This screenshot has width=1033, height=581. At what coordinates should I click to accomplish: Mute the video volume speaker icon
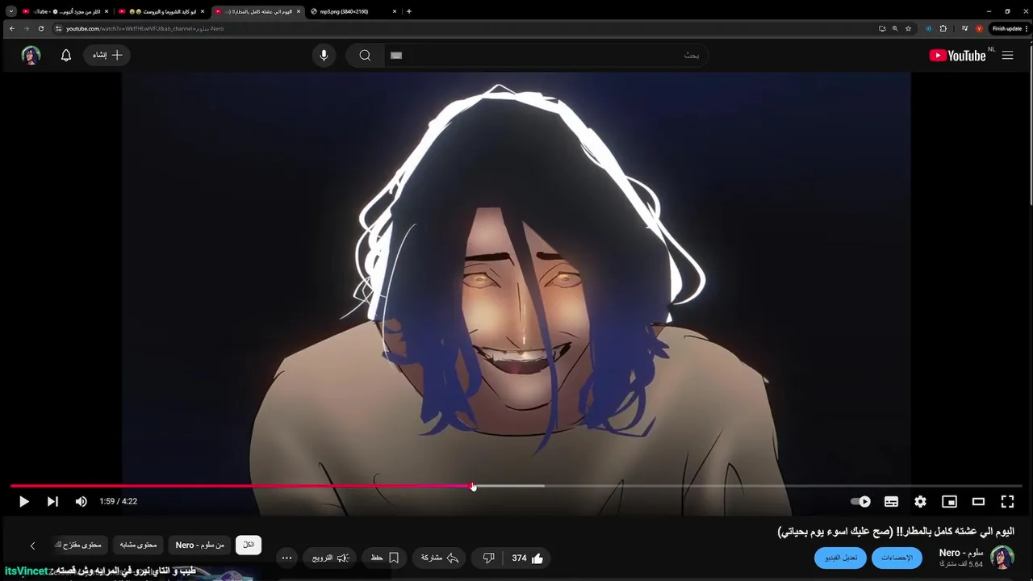(x=81, y=501)
